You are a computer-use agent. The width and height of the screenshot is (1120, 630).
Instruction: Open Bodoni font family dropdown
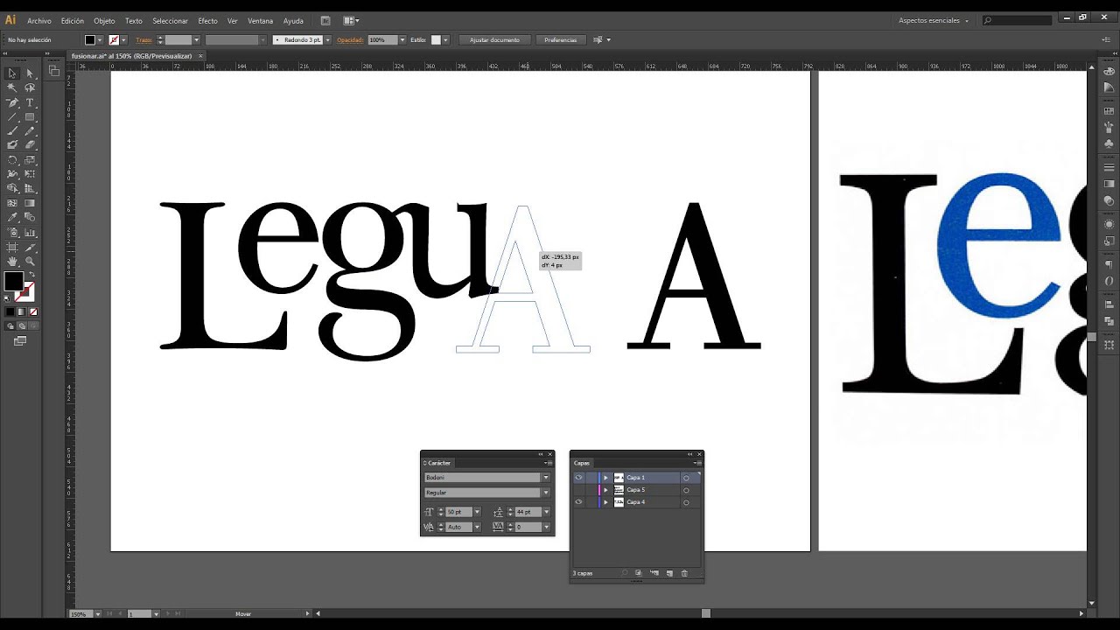546,478
